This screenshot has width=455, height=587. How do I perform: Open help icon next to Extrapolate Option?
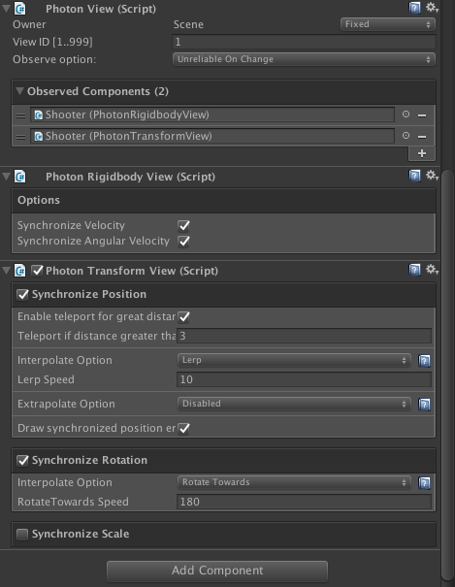[424, 405]
